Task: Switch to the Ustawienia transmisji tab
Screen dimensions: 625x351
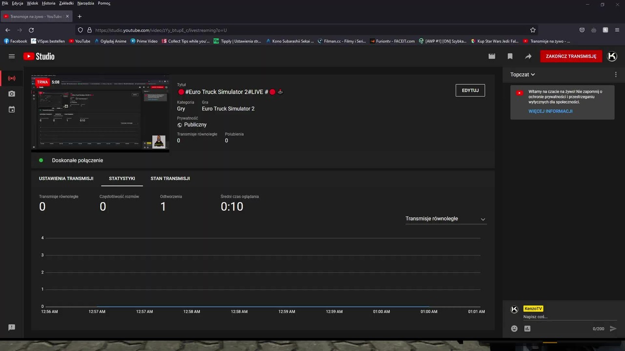Action: pyautogui.click(x=66, y=178)
